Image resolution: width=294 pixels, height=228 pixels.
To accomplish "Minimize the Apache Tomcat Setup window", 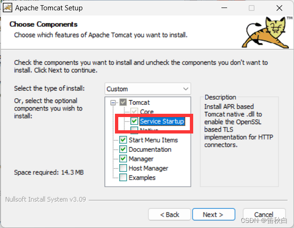I will point(224,8).
